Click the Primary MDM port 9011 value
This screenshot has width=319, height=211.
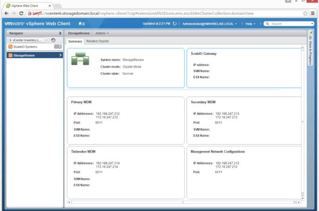tap(99, 123)
